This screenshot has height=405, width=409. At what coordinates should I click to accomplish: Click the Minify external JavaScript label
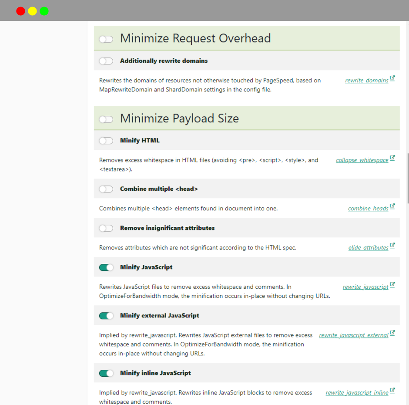[159, 315]
